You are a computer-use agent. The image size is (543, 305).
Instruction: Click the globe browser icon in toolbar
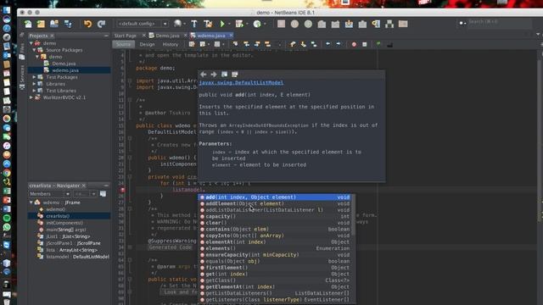[177, 24]
